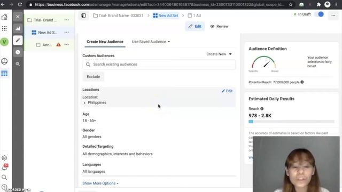Toggle the In Draft ad set switch
The width and height of the screenshot is (342, 192).
[x=319, y=14]
